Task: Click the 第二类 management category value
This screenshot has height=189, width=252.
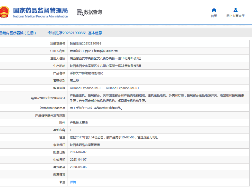Action: pyautogui.click(x=74, y=81)
